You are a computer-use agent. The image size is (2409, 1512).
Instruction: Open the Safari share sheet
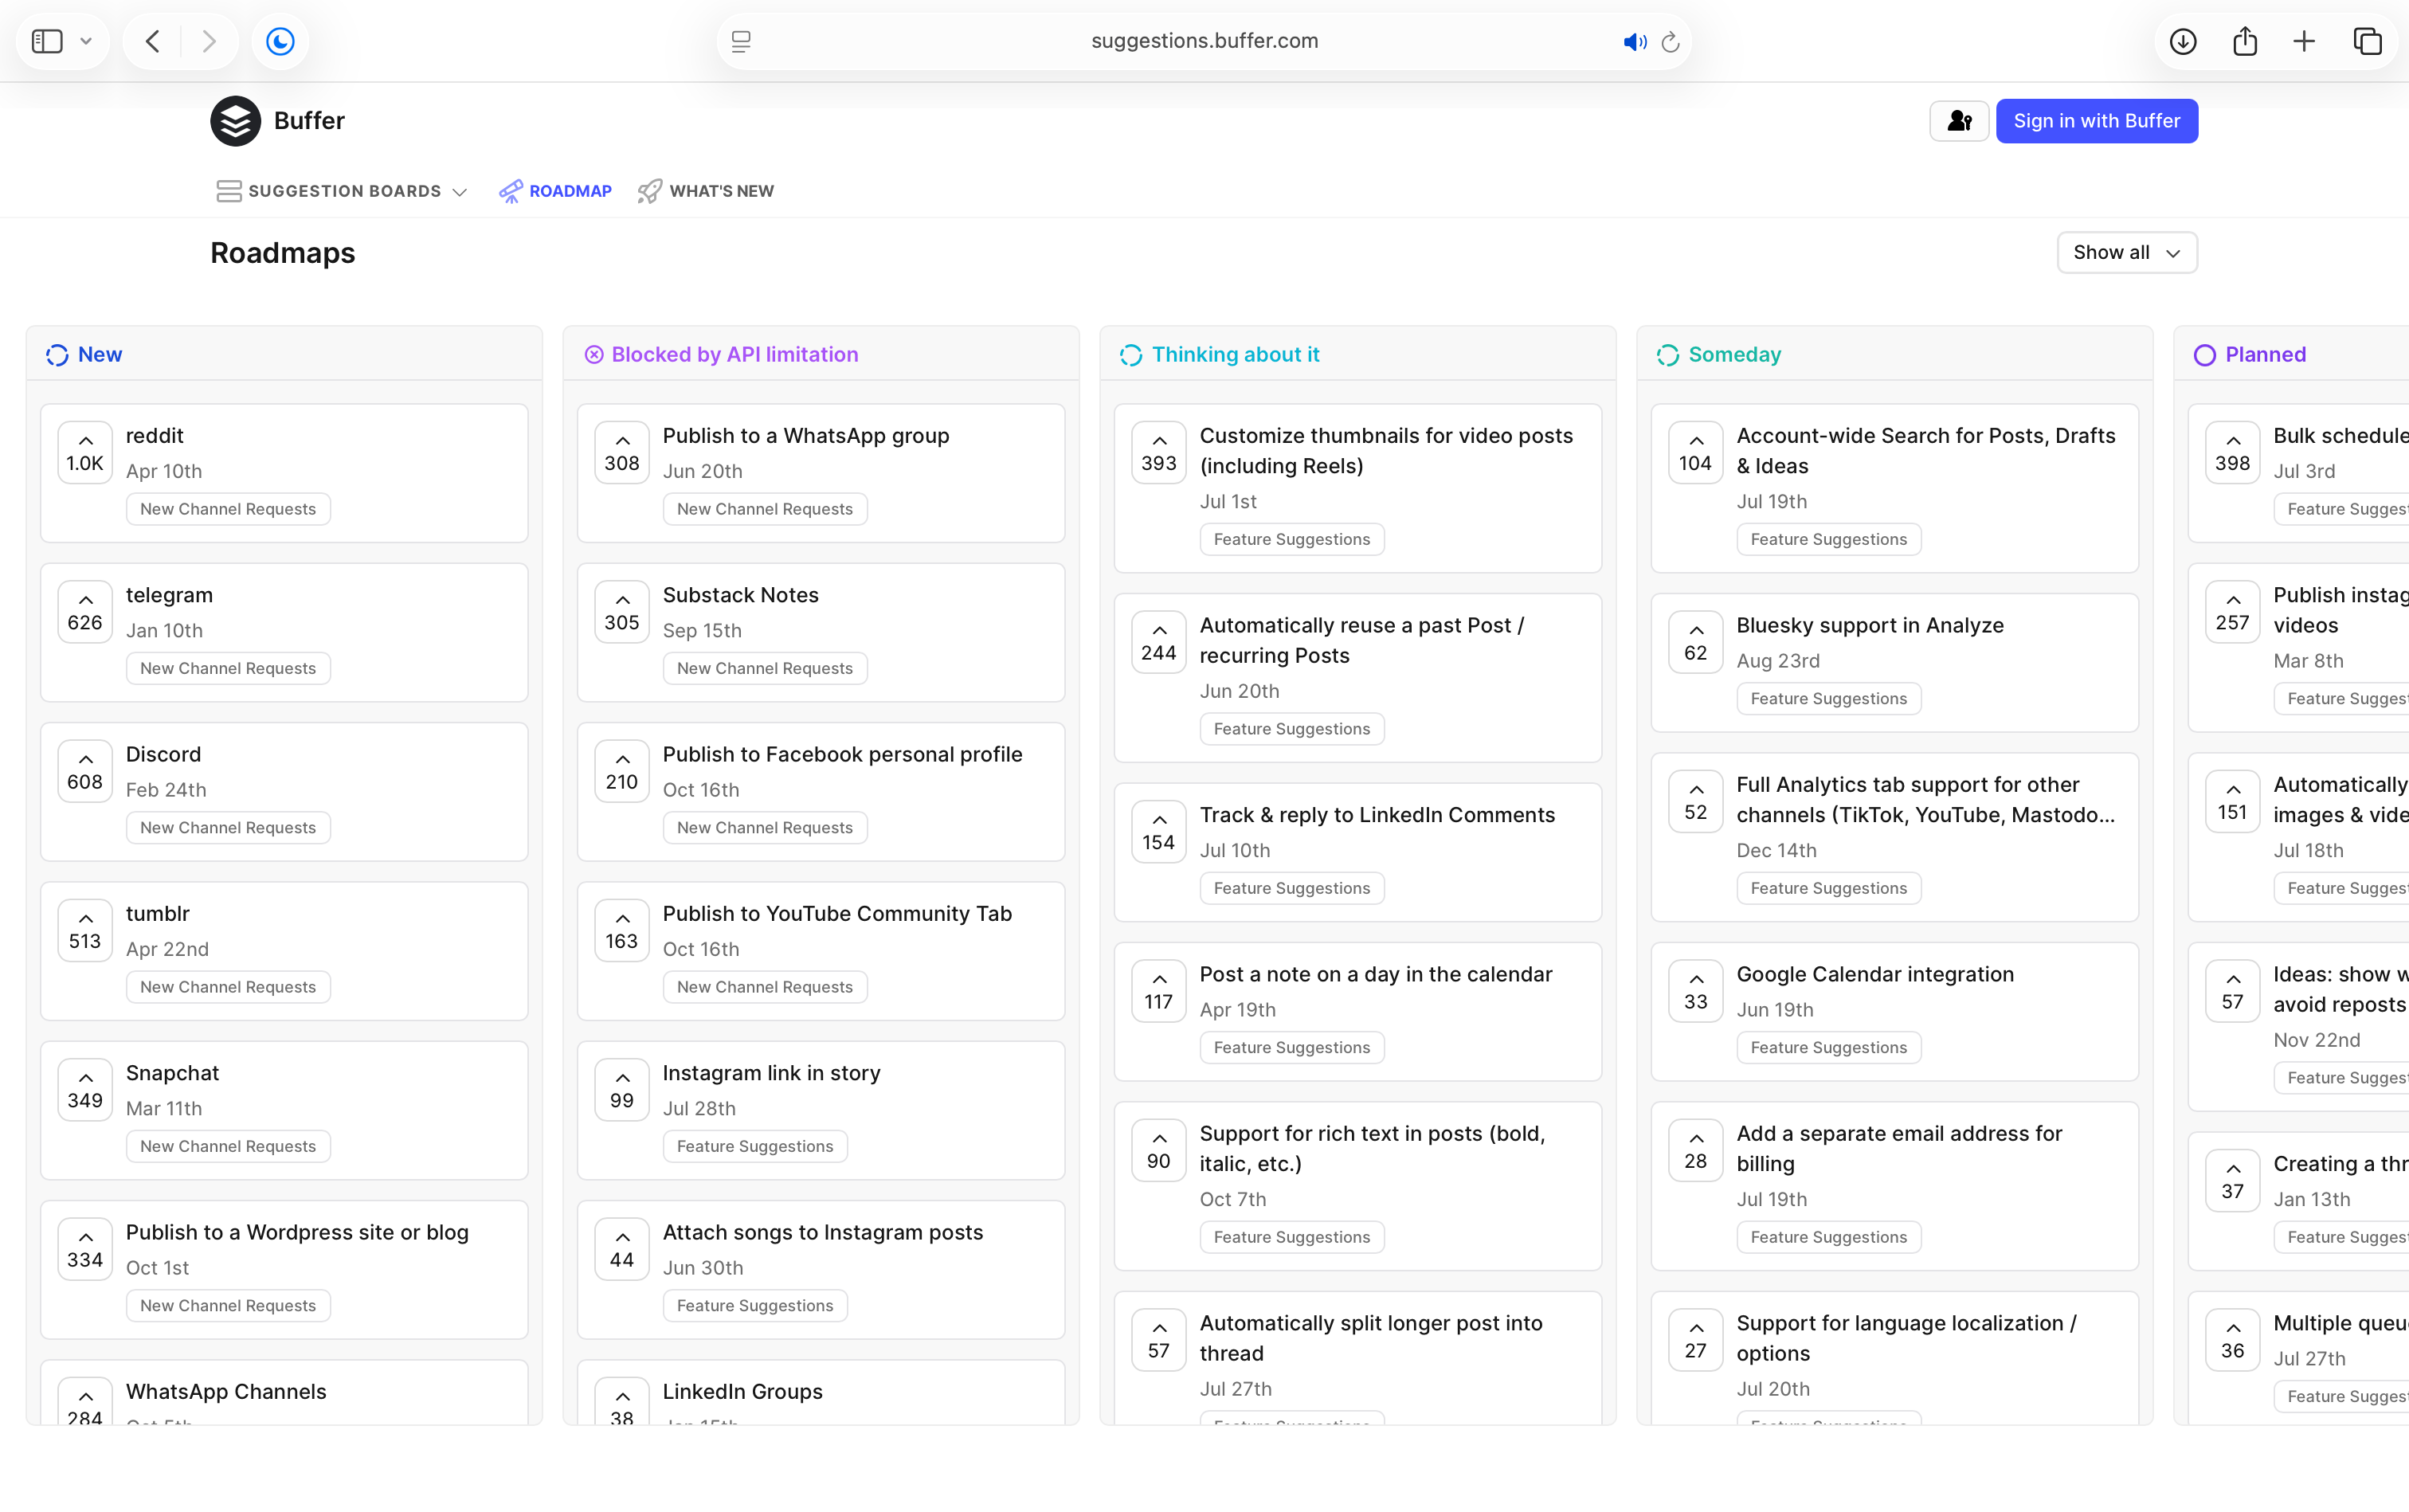pos(2243,41)
